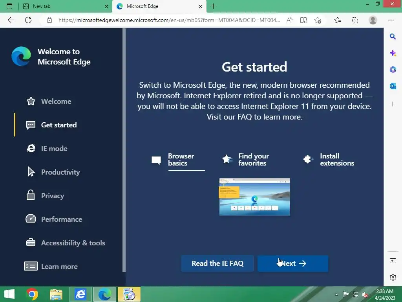Screen dimensions: 402x302
Task: Switch to the New tab tab
Action: pyautogui.click(x=66, y=6)
